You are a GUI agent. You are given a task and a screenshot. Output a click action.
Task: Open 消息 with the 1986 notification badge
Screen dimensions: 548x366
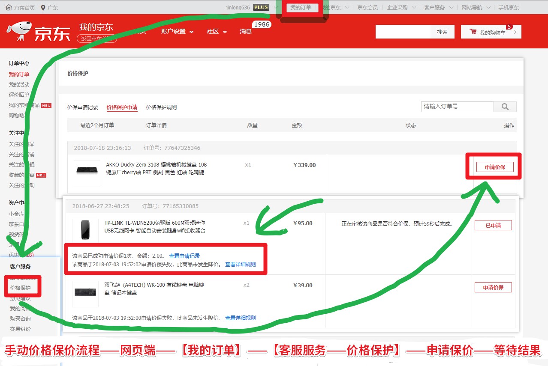click(x=246, y=31)
